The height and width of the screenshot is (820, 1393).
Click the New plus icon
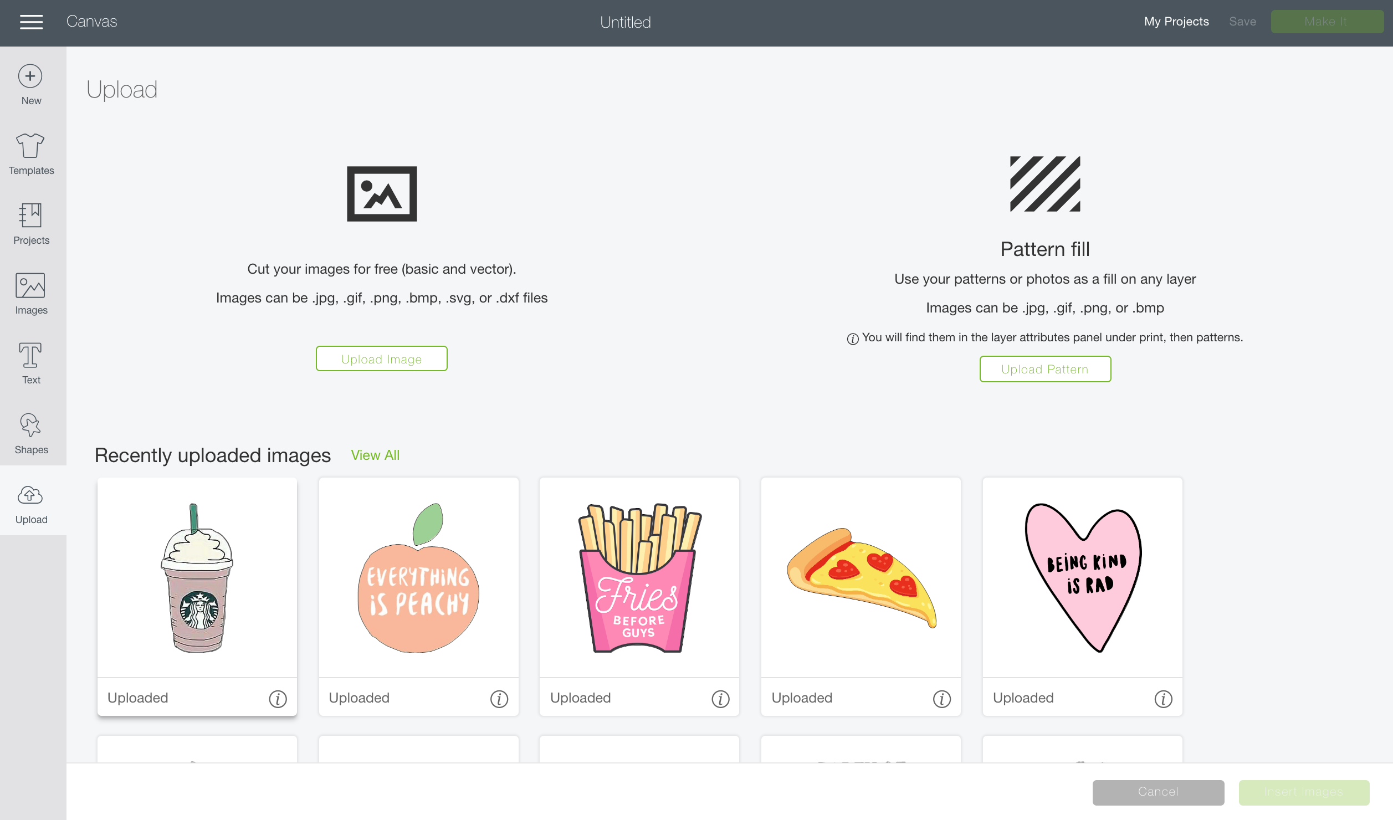30,76
